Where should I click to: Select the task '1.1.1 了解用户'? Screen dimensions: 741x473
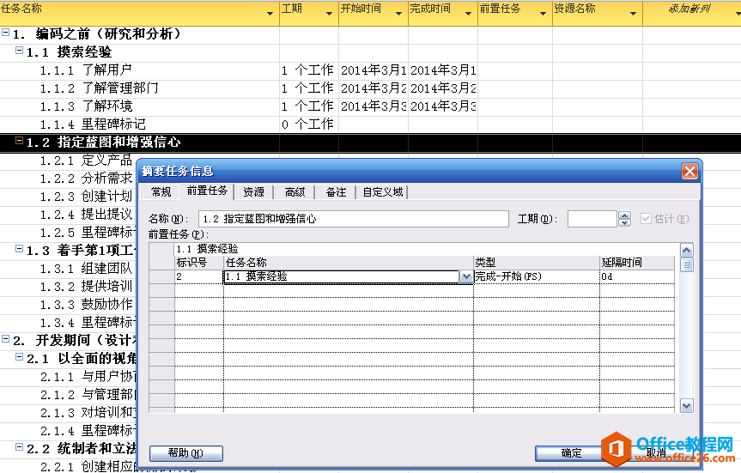[x=86, y=70]
